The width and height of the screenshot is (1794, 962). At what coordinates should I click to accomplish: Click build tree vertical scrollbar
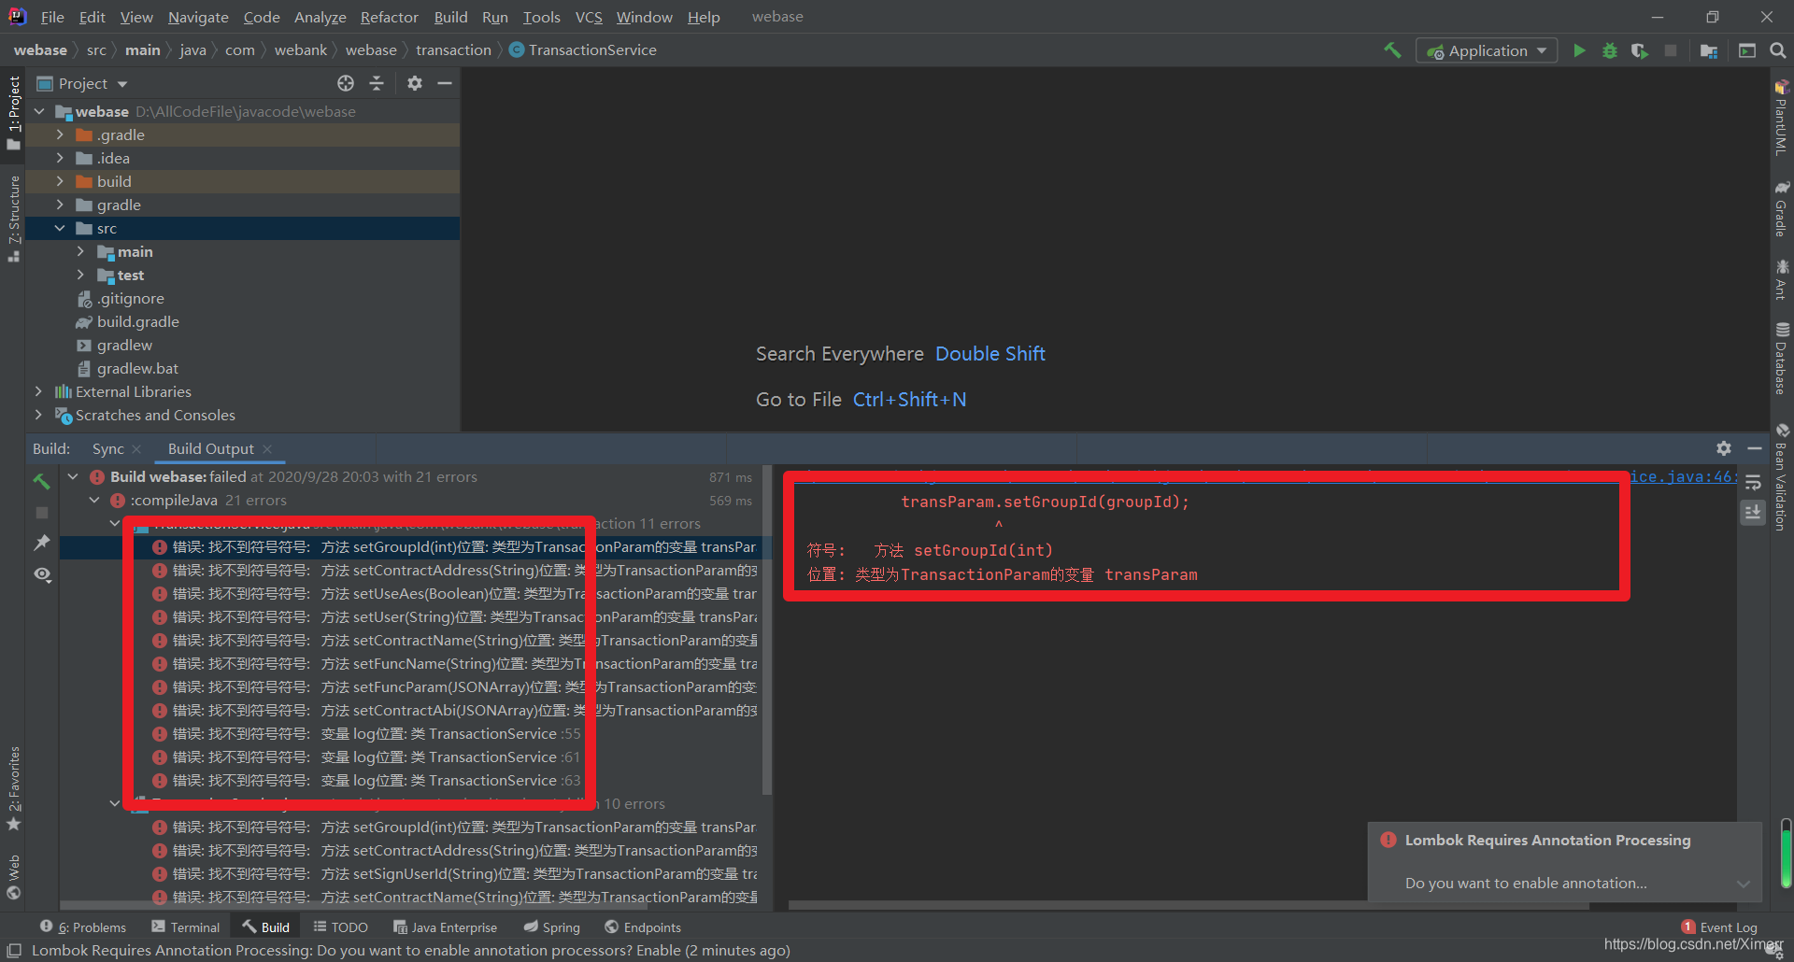click(x=767, y=630)
